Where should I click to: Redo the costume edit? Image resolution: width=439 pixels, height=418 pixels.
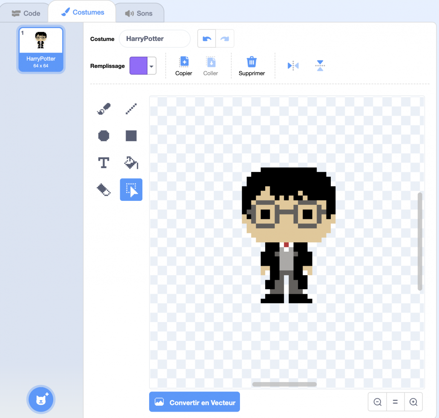(x=225, y=39)
